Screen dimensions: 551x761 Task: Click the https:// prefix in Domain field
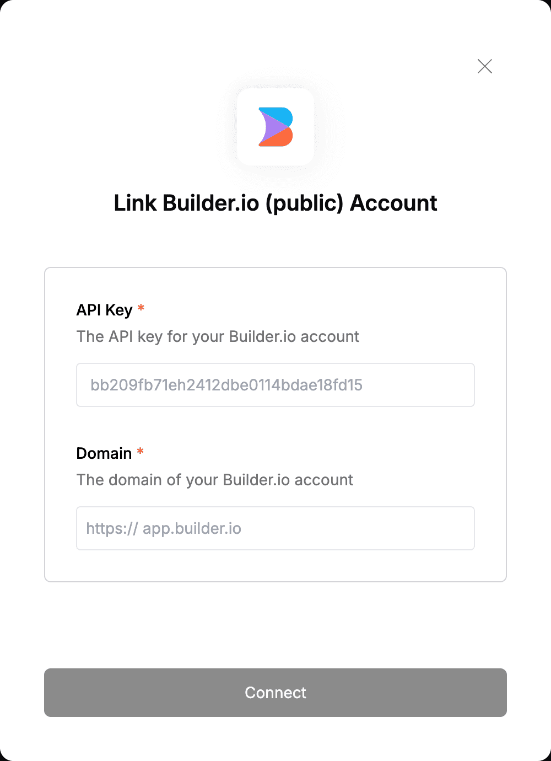pyautogui.click(x=112, y=528)
